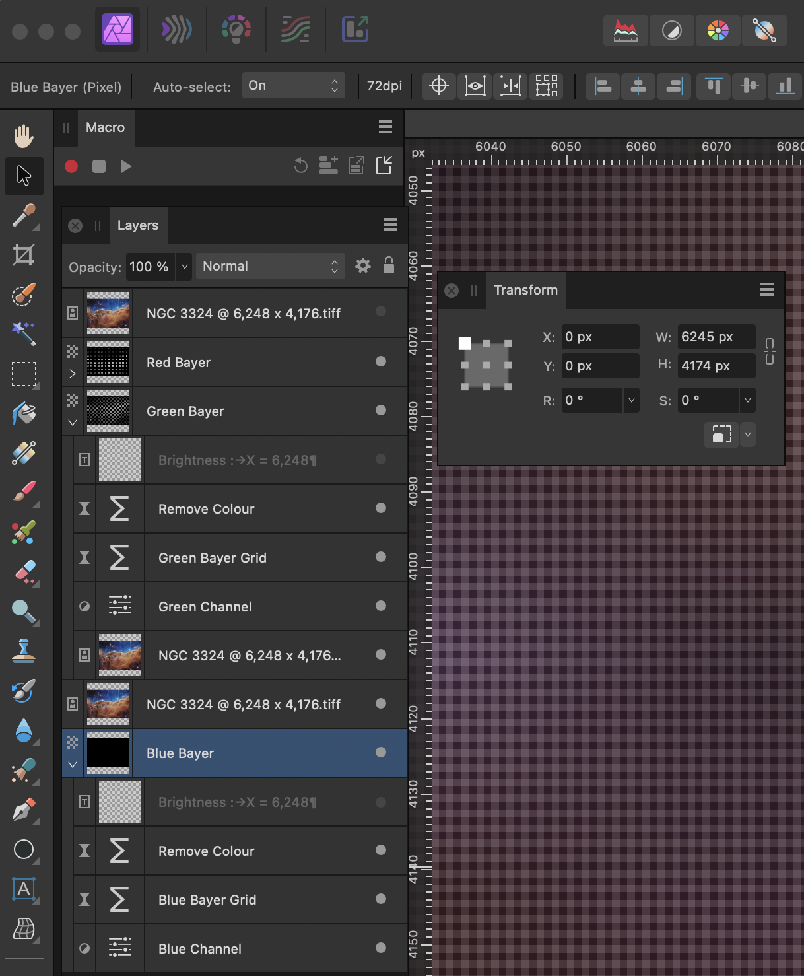Choose the Flood Fill tool
Image resolution: width=804 pixels, height=976 pixels.
coord(24,414)
